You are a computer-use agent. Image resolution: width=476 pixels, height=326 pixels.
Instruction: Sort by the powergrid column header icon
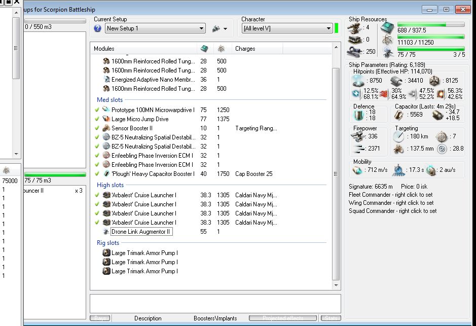tap(221, 49)
